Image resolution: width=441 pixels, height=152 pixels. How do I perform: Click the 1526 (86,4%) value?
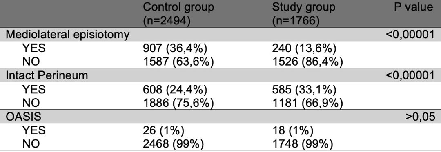(307, 62)
